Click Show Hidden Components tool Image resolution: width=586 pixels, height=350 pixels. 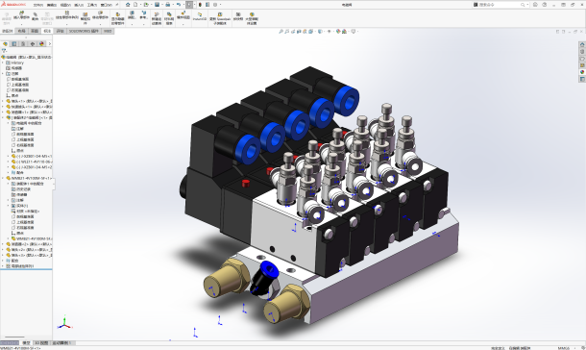tap(118, 18)
